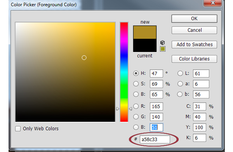Viewport: 233px width, 152px height.
Task: Click the out-of-gamut warning cube icon
Action: [163, 43]
